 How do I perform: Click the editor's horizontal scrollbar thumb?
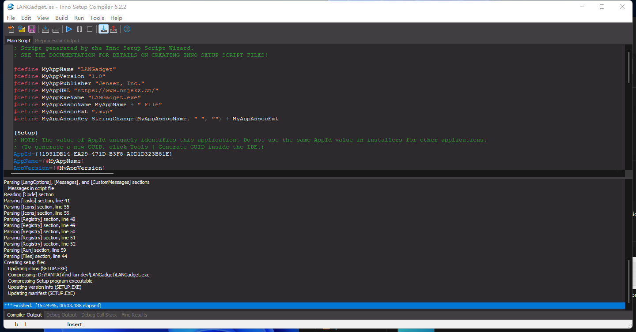click(62, 174)
